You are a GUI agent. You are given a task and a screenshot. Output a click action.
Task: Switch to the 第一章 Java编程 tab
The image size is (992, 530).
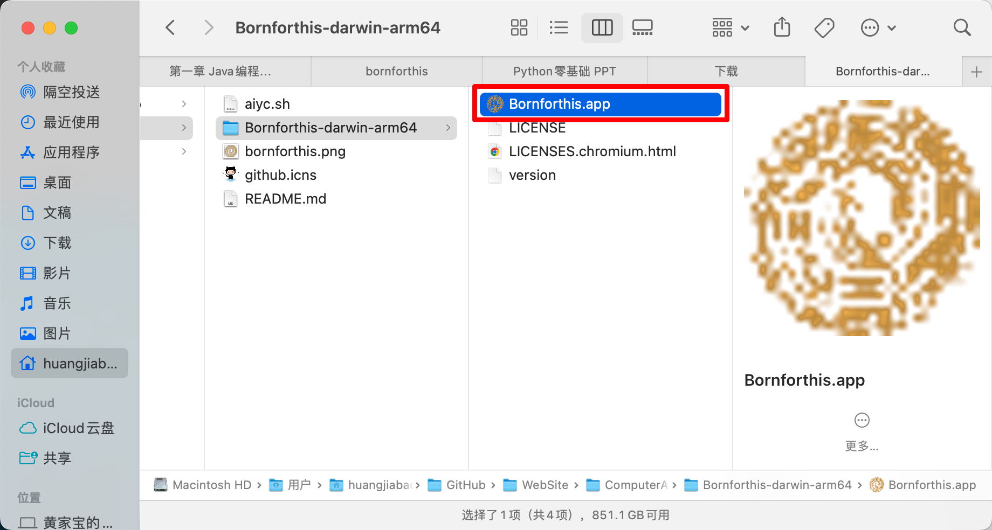(x=225, y=72)
